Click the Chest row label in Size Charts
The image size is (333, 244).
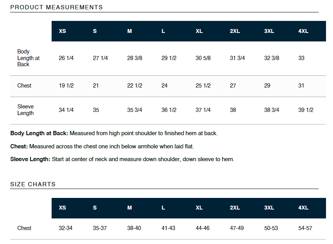pos(24,228)
